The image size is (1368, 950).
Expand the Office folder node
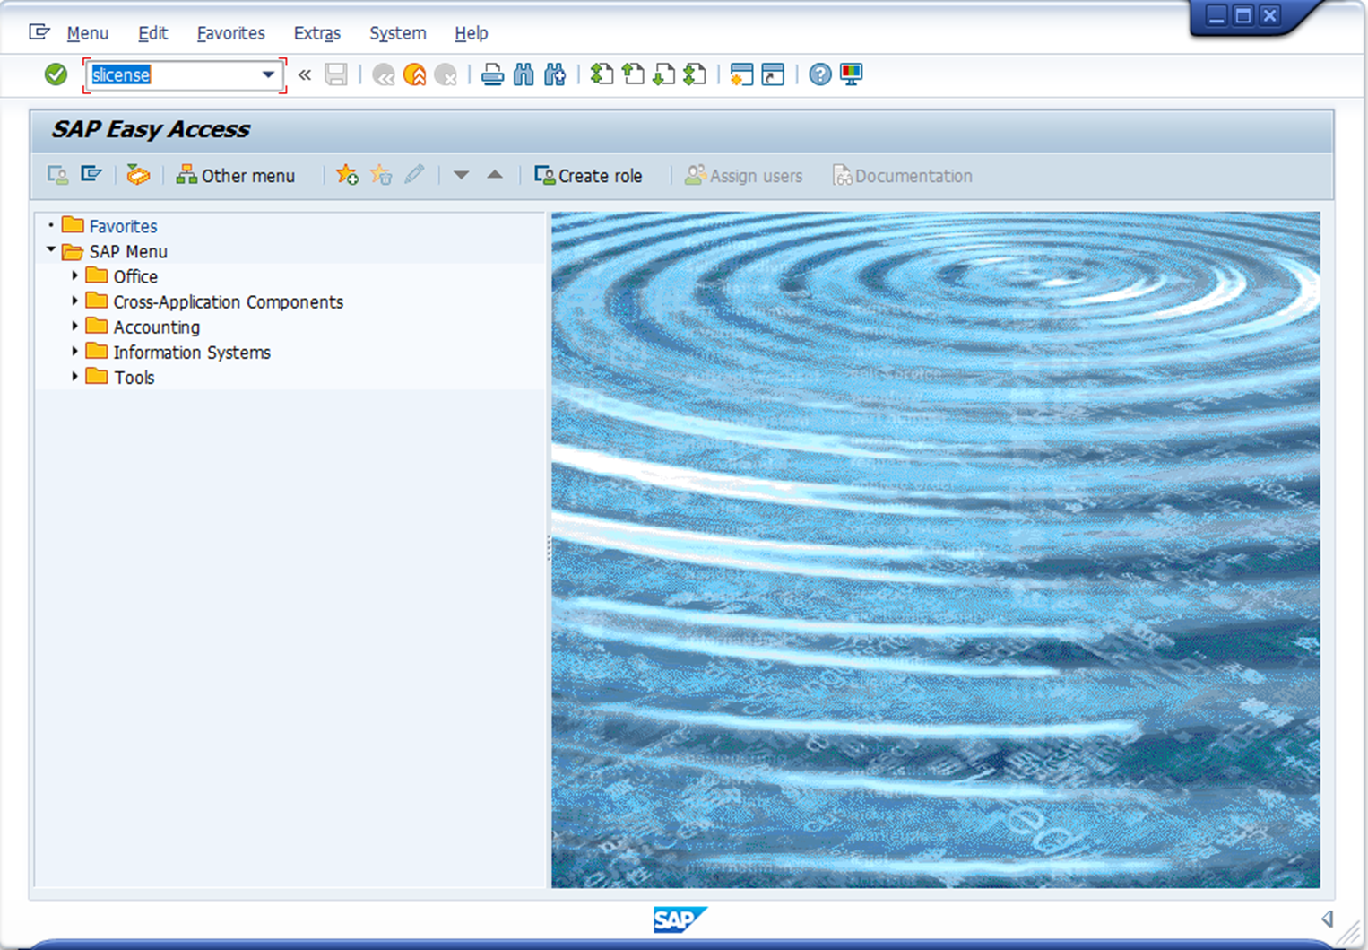pos(75,275)
